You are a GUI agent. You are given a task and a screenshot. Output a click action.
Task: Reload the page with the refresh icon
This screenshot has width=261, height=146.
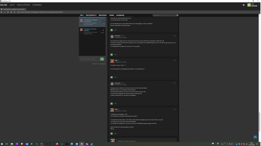tap(8, 12)
